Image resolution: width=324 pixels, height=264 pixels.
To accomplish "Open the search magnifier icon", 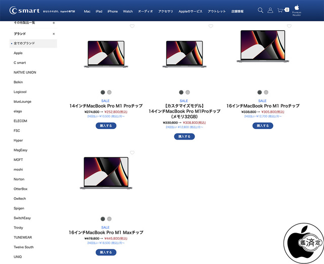I will 260,10.
